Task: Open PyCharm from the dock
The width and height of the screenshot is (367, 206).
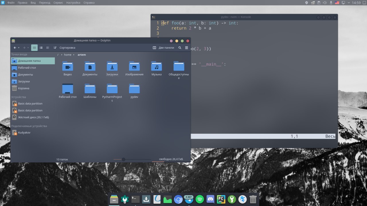Action: 221,199
